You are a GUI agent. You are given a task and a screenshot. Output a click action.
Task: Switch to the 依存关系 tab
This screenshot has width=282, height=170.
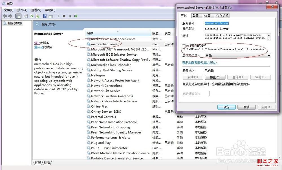tap(222, 16)
